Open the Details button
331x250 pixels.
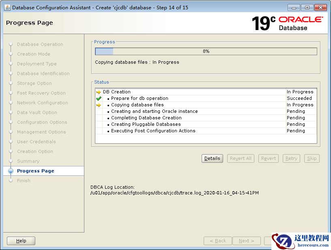212,158
